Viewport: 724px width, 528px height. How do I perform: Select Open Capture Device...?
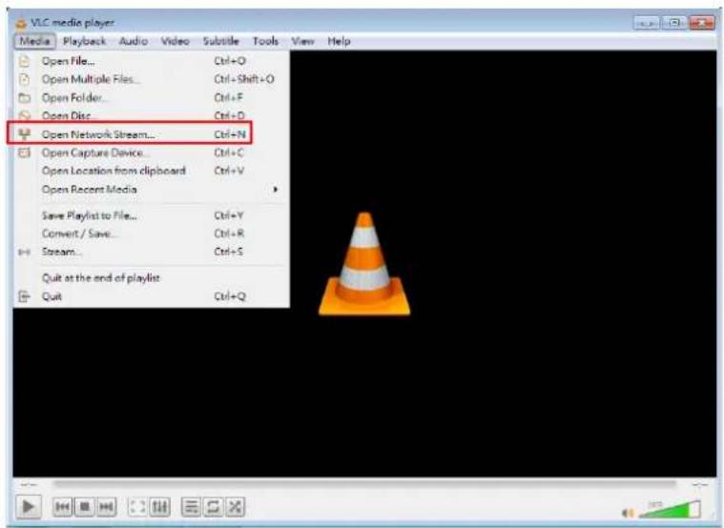pyautogui.click(x=152, y=152)
